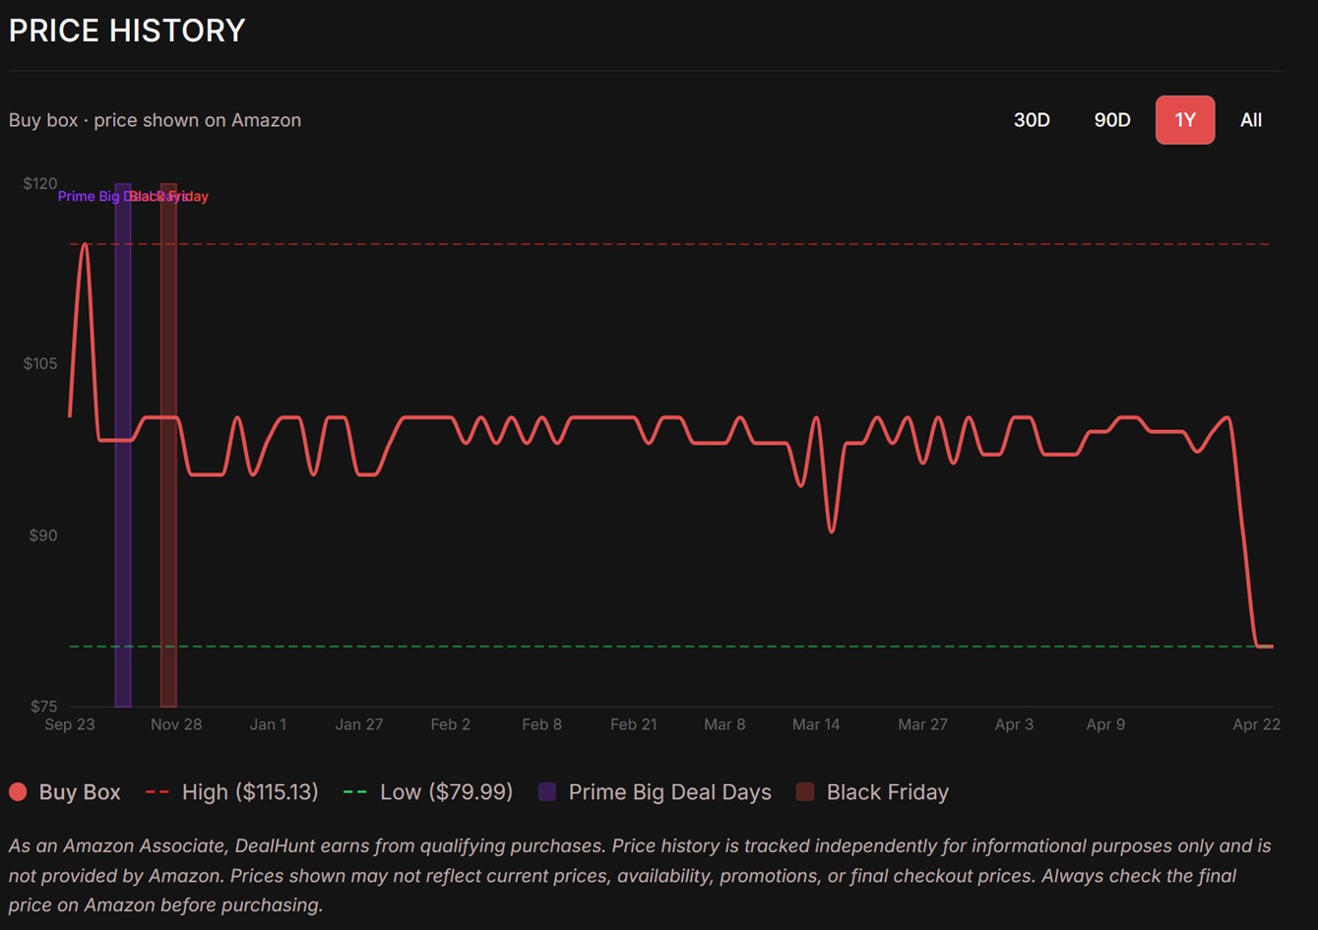Click the Nov 28 x-axis label
The height and width of the screenshot is (930, 1318).
coord(176,724)
